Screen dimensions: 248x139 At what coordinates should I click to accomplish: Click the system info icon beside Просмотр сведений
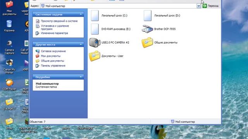click(38, 21)
